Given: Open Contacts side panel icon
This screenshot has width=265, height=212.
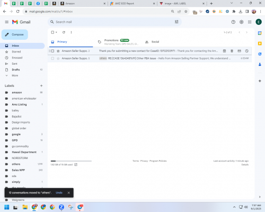Looking at the screenshot, I should [x=260, y=64].
